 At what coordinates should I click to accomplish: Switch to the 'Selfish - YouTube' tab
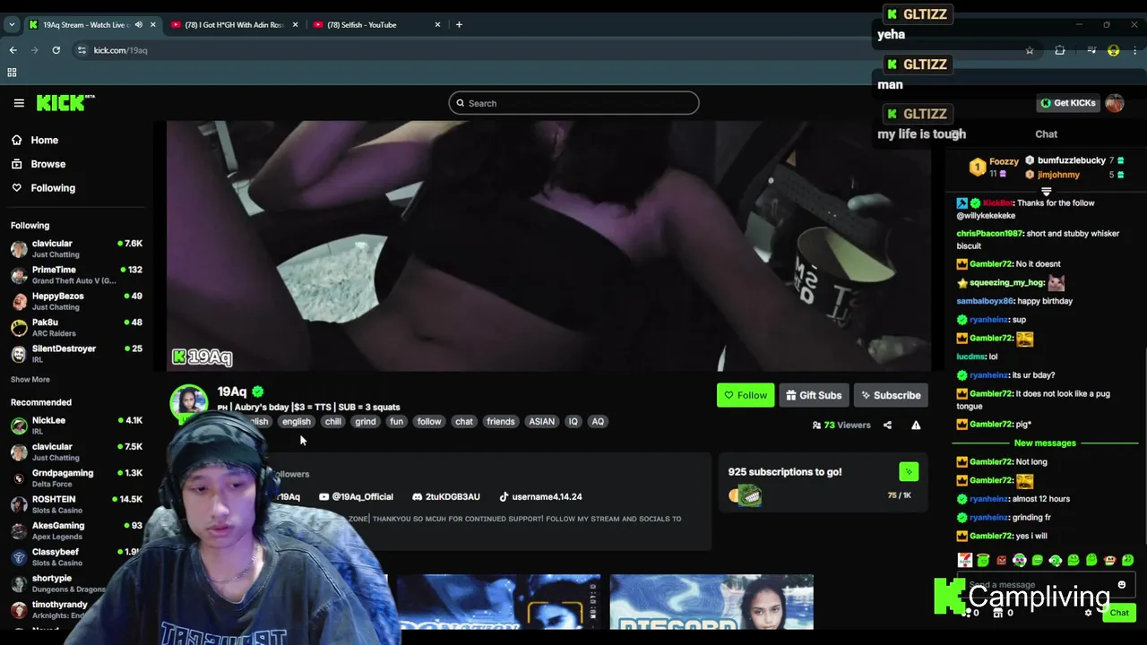[x=377, y=24]
